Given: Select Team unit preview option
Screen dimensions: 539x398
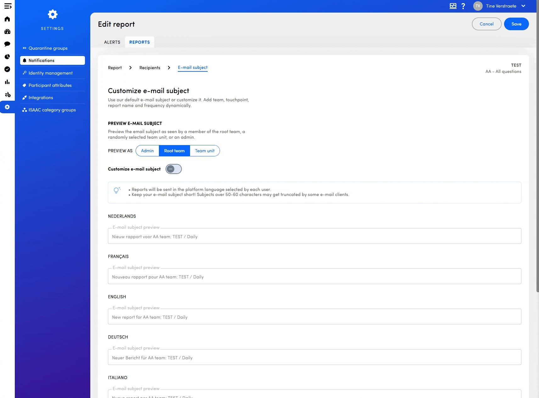Looking at the screenshot, I should (x=205, y=151).
